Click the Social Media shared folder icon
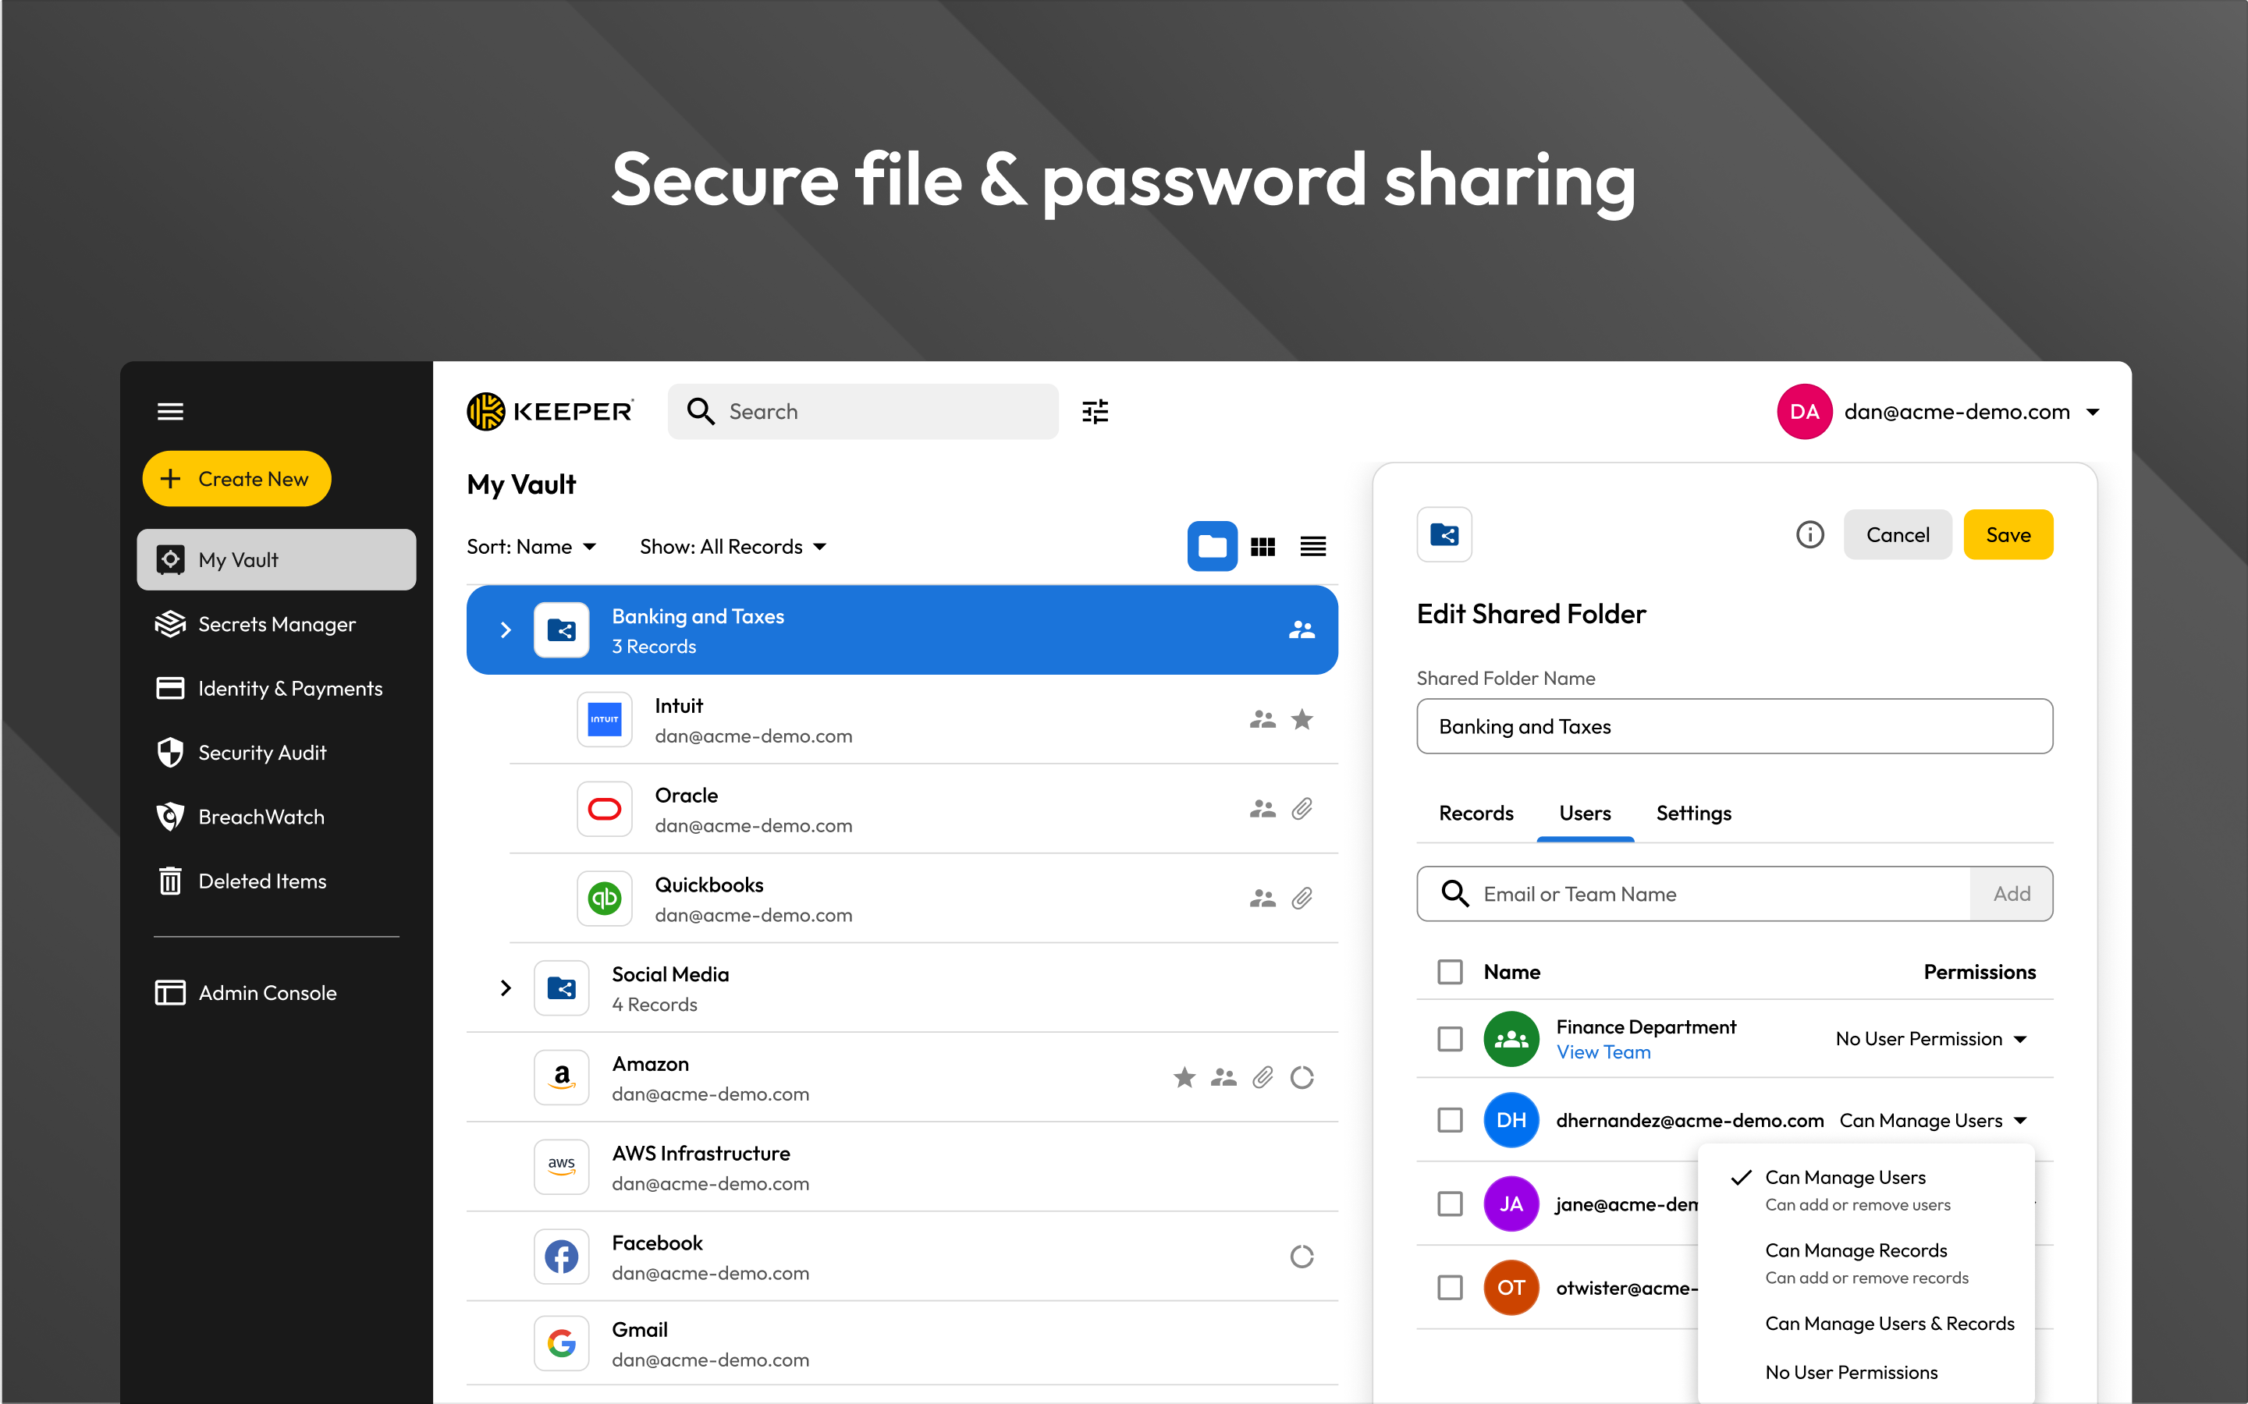Image resolution: width=2248 pixels, height=1404 pixels. (562, 988)
